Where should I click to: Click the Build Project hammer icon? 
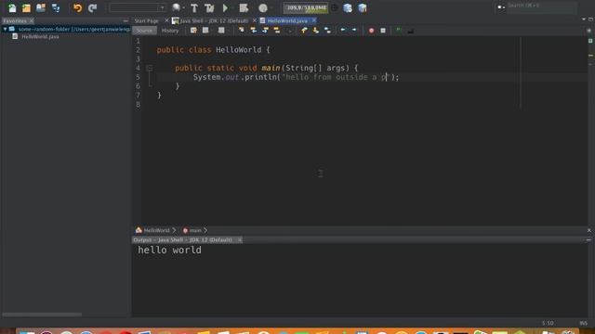194,7
